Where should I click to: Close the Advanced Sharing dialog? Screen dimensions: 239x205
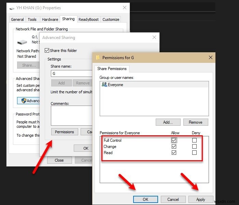154,37
